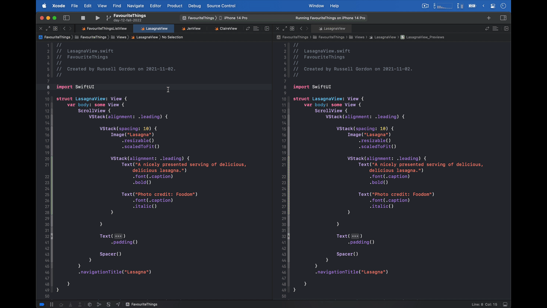Open the Product menu

pyautogui.click(x=174, y=6)
